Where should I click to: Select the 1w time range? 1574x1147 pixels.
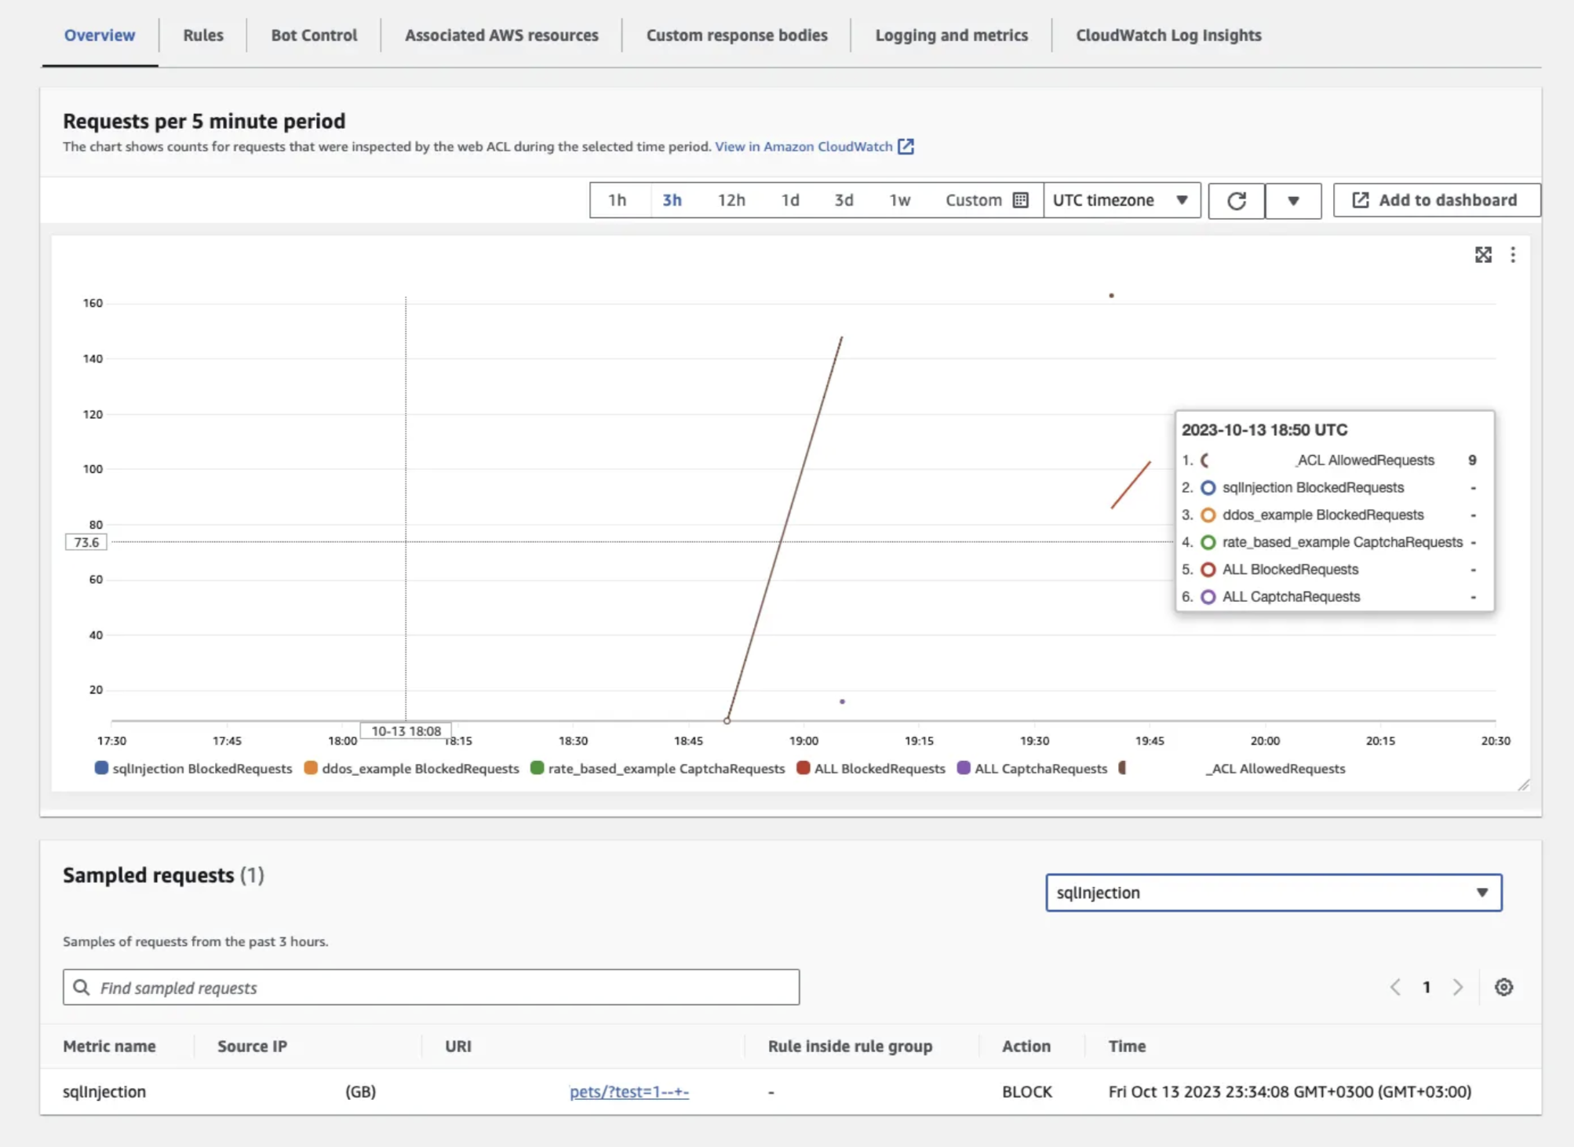coord(899,200)
